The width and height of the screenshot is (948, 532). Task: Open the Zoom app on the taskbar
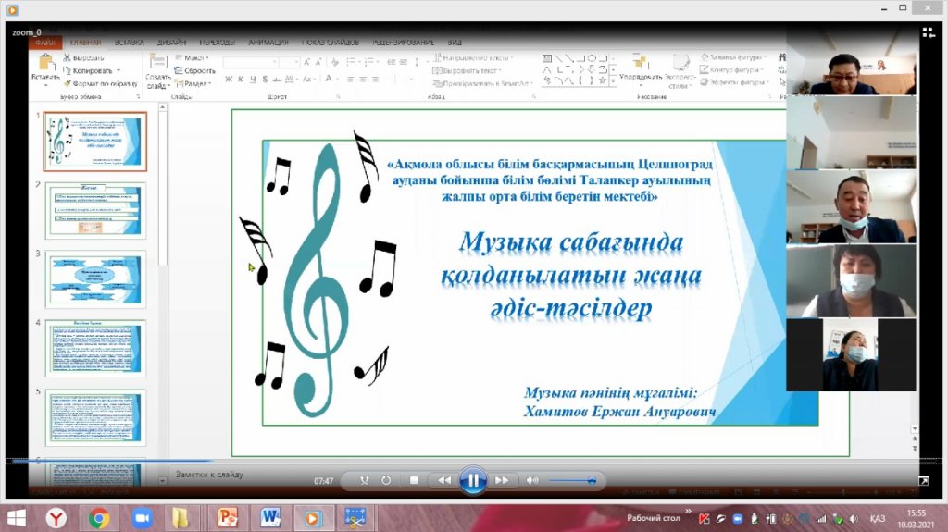(142, 517)
